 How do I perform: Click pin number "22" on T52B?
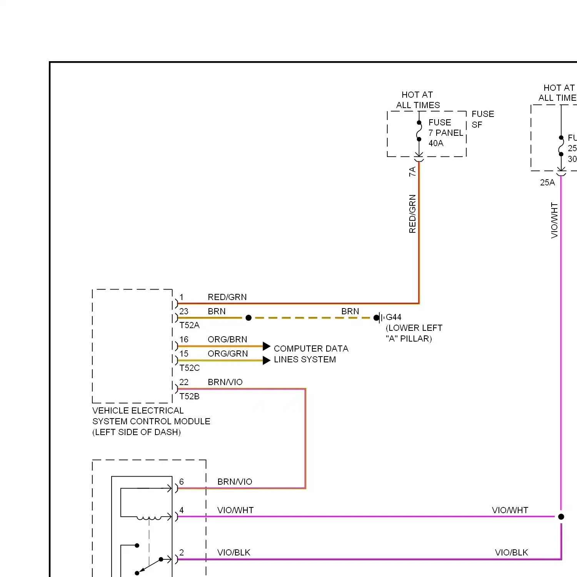click(184, 382)
